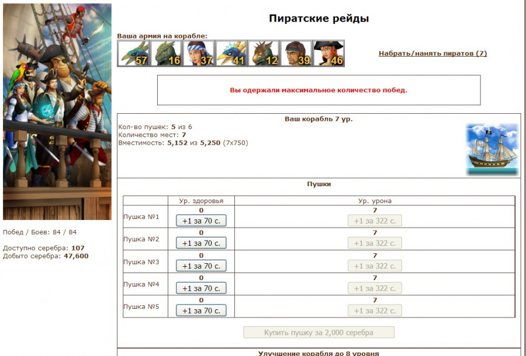
Task: Click the Количество мест: 7 line
Action: tap(152, 135)
